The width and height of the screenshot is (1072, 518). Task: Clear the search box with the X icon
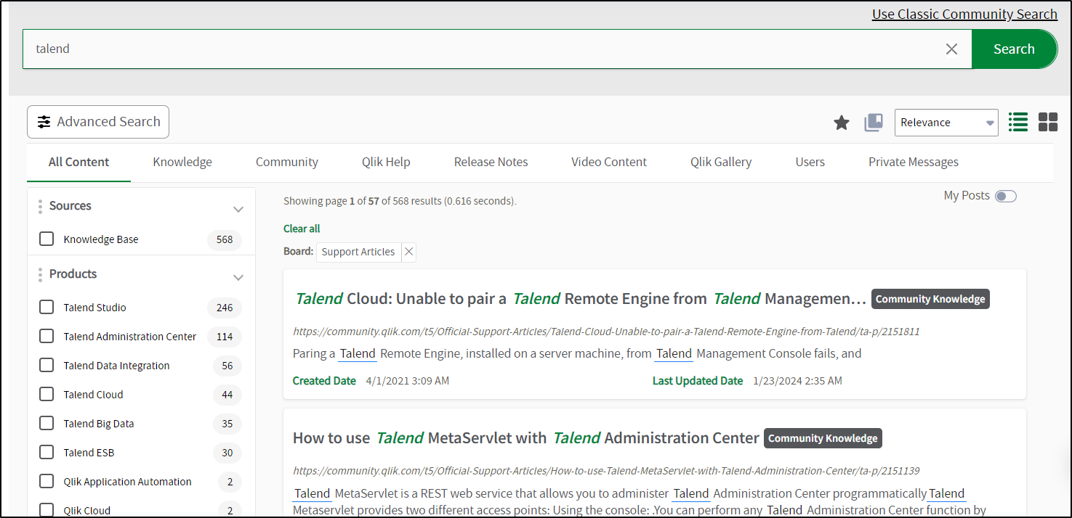(951, 49)
